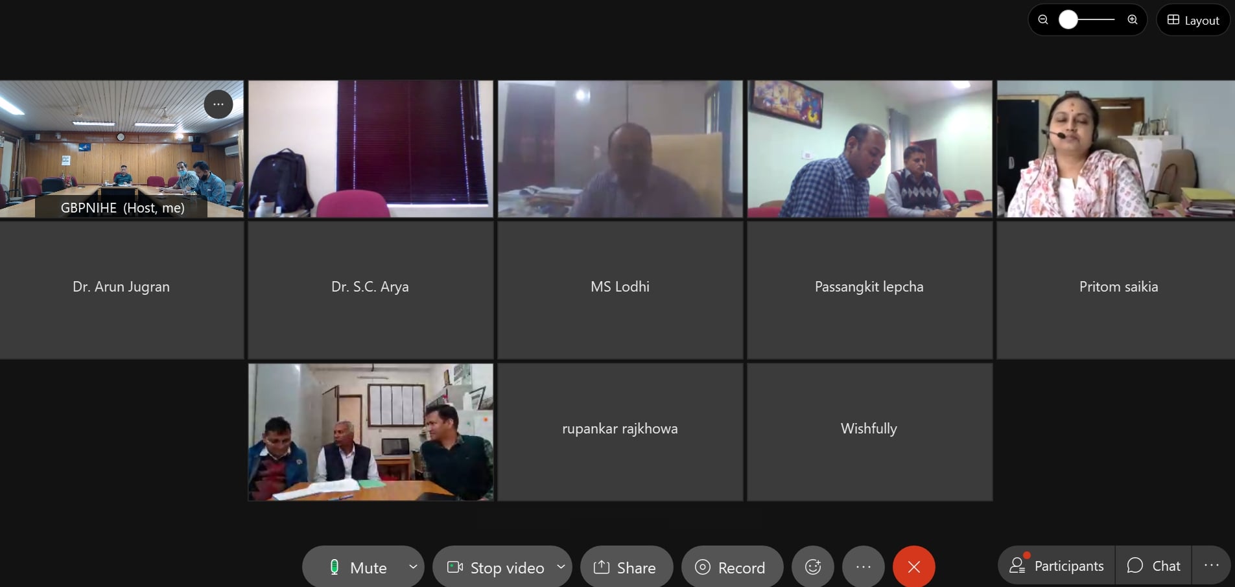Mute the microphone
1235x587 pixels.
pos(354,568)
